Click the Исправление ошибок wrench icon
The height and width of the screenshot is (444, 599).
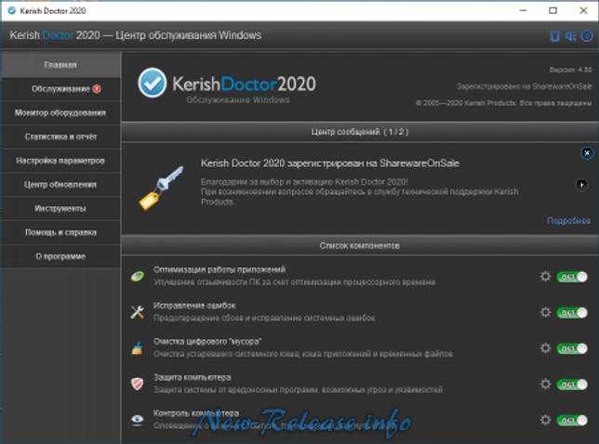[x=137, y=312]
